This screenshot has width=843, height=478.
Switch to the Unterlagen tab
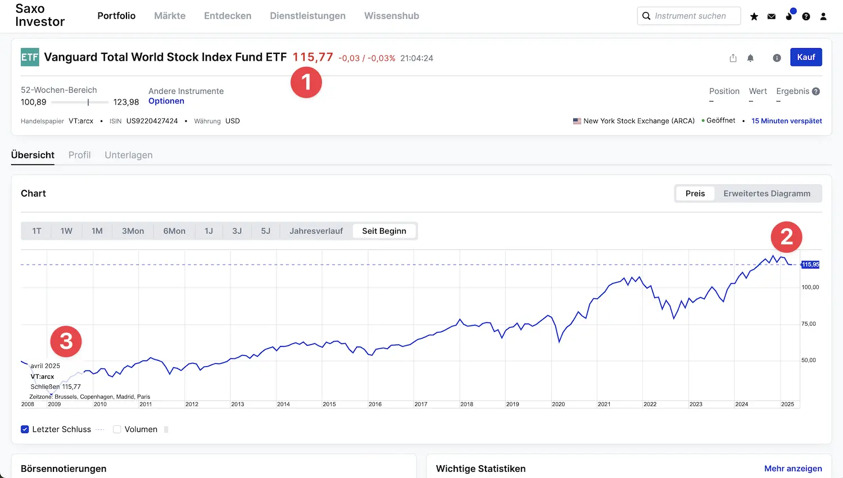pyautogui.click(x=129, y=155)
